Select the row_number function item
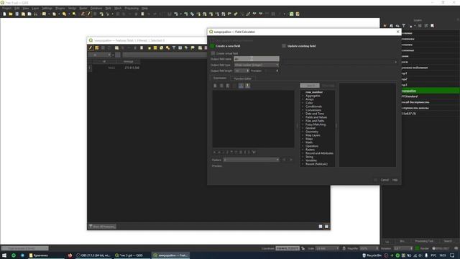Viewport: 460px width, 259px height. (314, 92)
